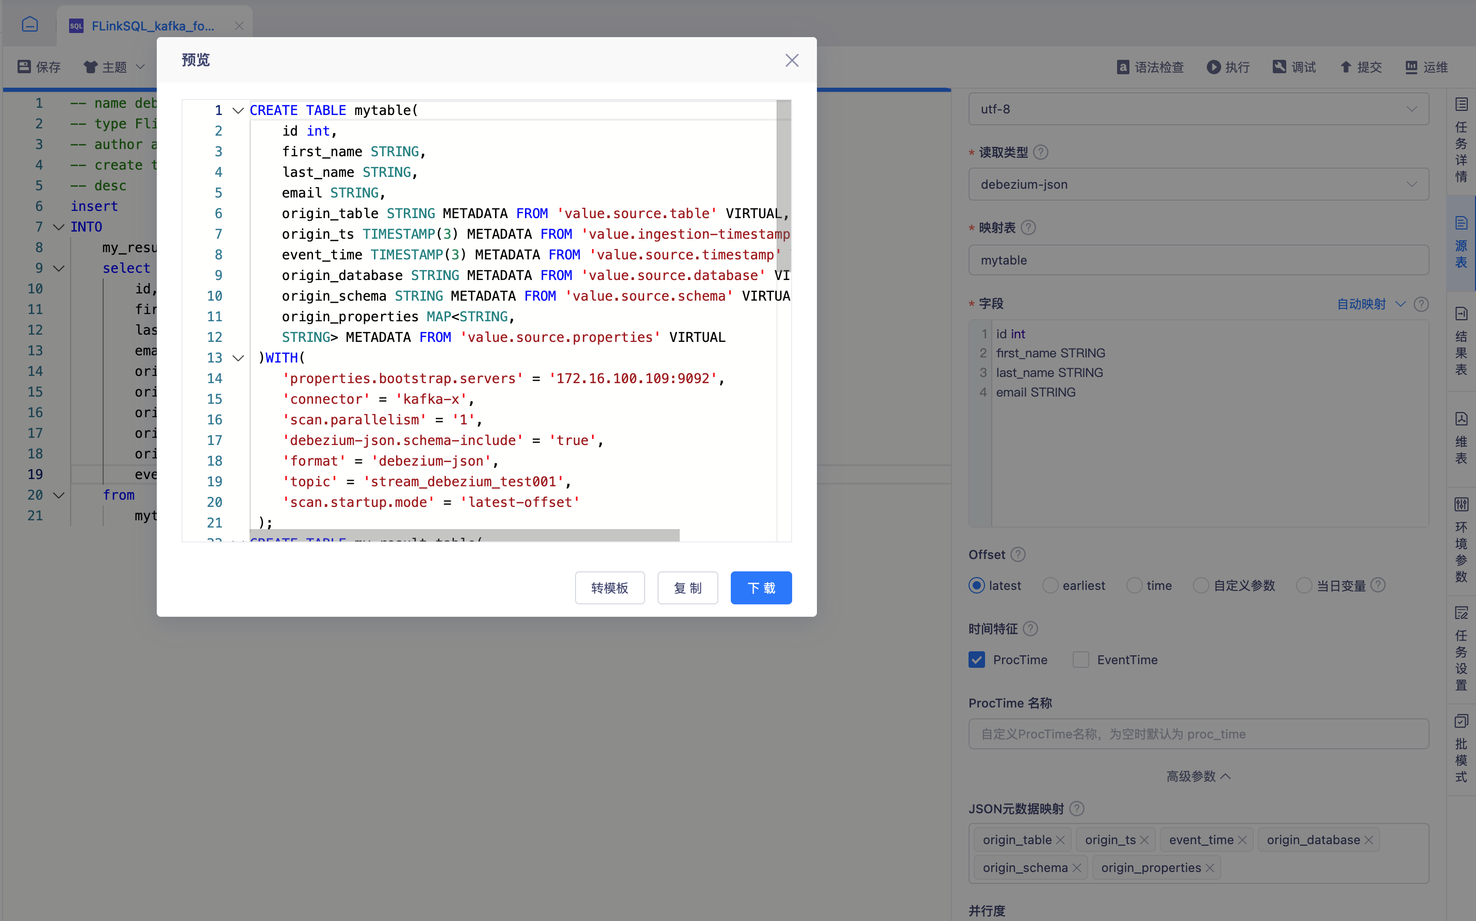Open the dimension table sidebar panel
The width and height of the screenshot is (1476, 921).
coord(1461,438)
